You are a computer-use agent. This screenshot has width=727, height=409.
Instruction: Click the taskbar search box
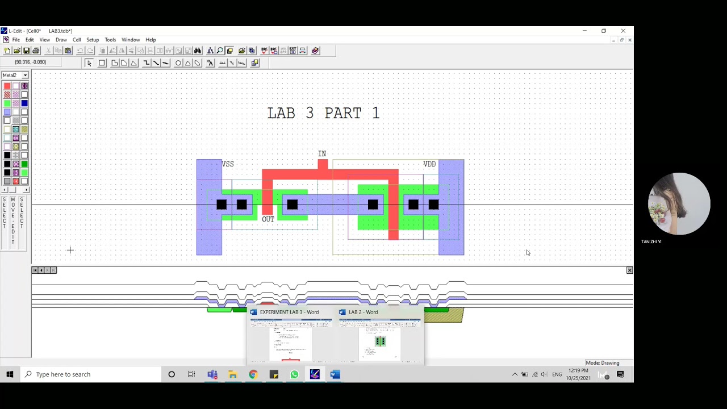[91, 374]
